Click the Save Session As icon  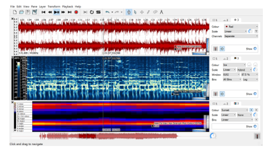(x=34, y=12)
